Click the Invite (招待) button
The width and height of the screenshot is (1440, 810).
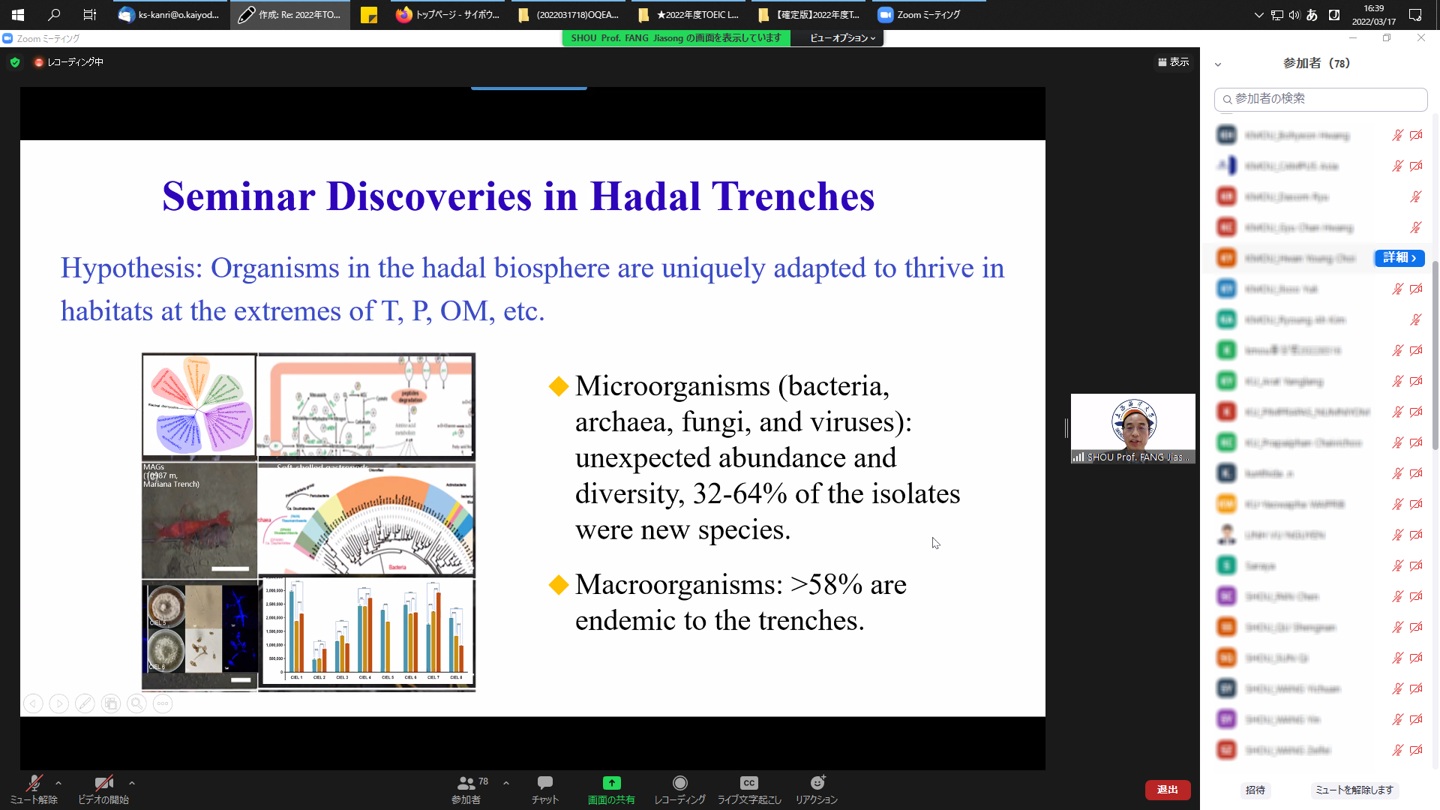1255,790
